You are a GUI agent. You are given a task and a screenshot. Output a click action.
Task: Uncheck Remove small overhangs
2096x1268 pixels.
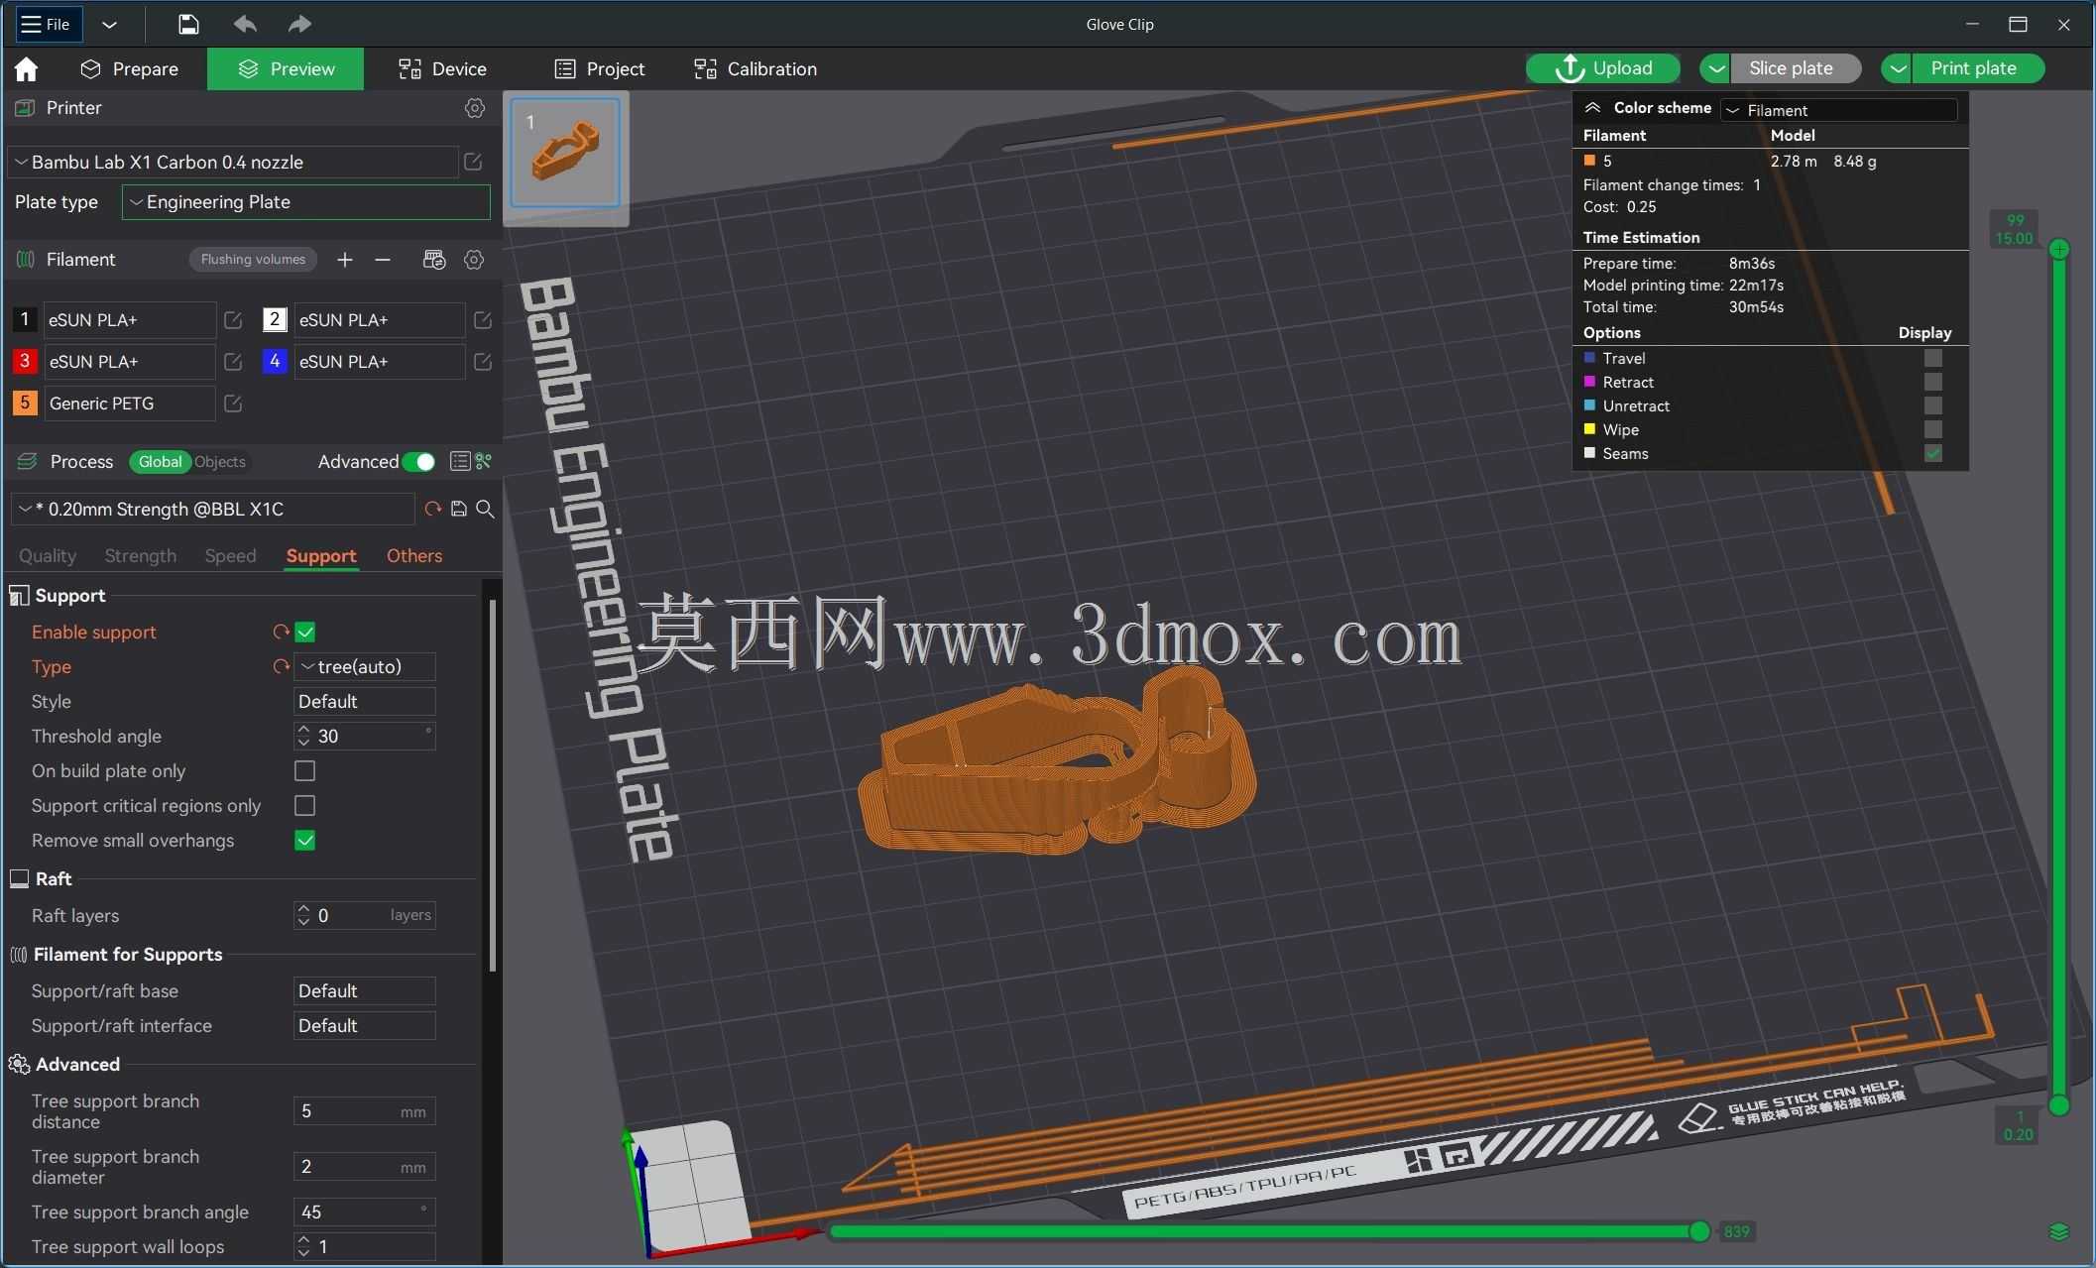pyautogui.click(x=305, y=840)
